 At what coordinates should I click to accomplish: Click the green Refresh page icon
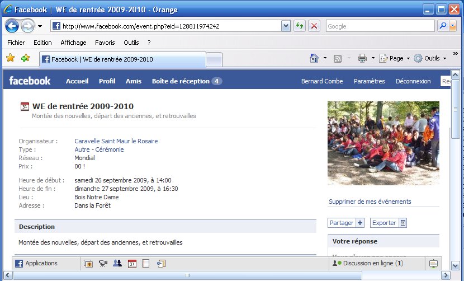300,26
